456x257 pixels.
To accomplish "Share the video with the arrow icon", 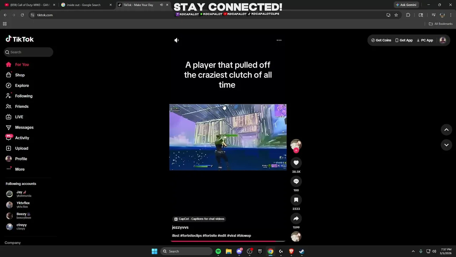I will pyautogui.click(x=296, y=218).
